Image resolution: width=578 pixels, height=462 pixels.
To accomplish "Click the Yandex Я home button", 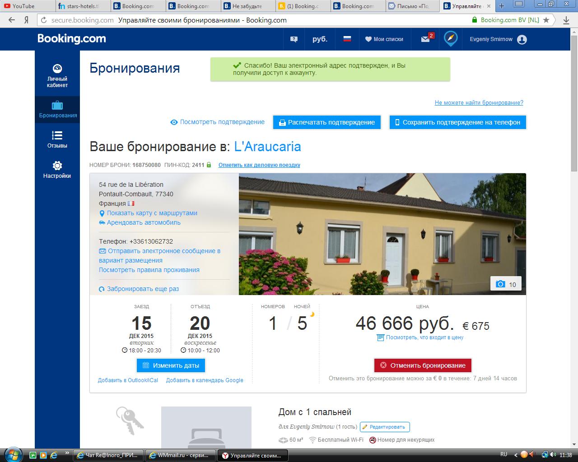I will pyautogui.click(x=27, y=20).
